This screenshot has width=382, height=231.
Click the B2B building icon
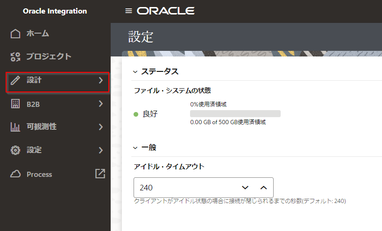(15, 104)
